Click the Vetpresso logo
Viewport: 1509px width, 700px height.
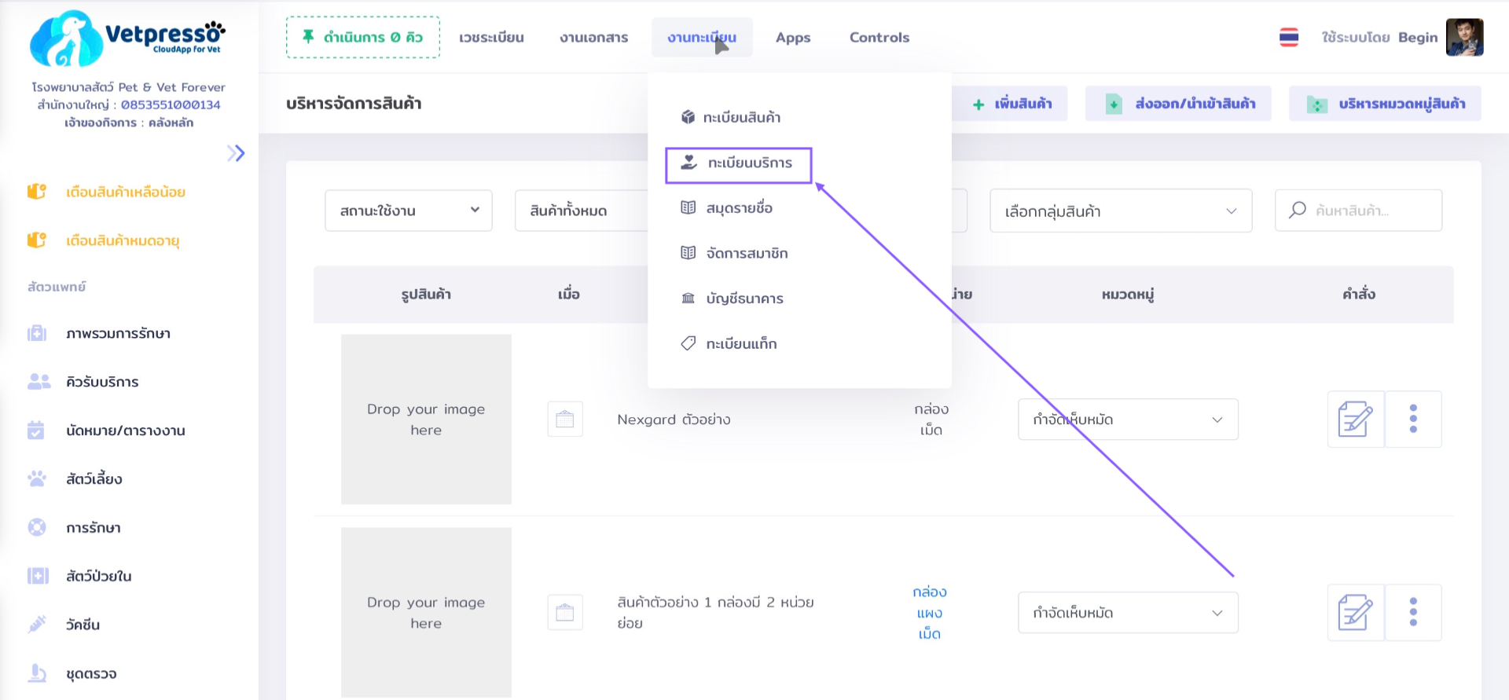127,38
